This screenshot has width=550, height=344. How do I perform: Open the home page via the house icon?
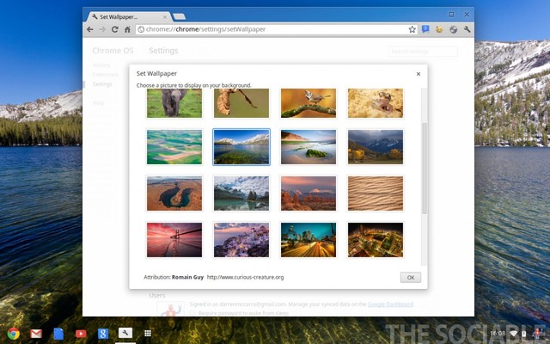coord(127,29)
